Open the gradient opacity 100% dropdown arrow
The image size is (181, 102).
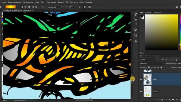tap(74, 7)
